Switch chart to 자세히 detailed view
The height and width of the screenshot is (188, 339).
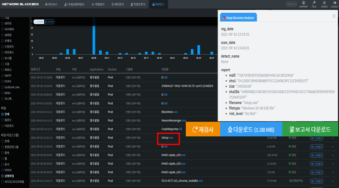tap(49, 22)
